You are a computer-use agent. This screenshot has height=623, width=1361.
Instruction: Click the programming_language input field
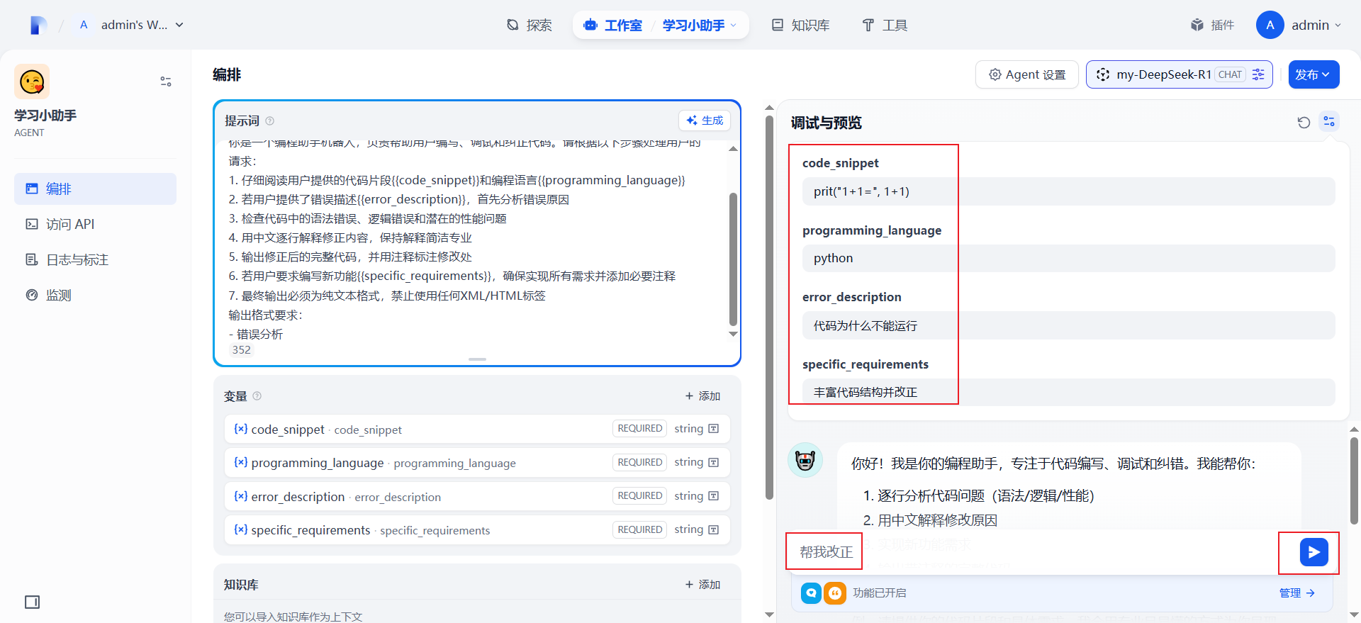(1068, 259)
